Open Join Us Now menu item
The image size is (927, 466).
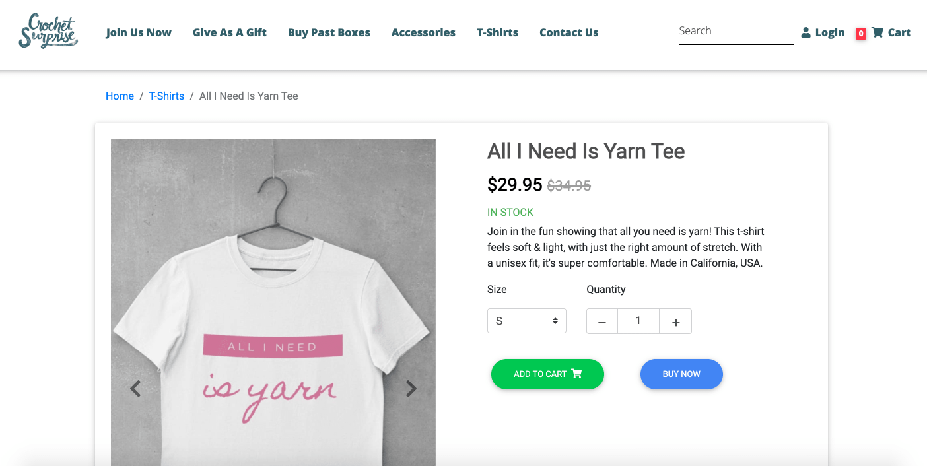(139, 32)
